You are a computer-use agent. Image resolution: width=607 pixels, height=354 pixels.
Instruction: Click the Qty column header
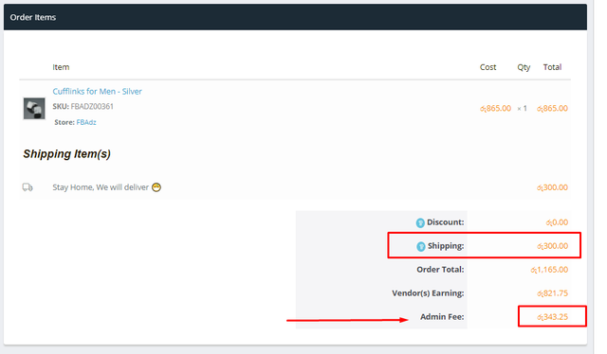tap(524, 67)
